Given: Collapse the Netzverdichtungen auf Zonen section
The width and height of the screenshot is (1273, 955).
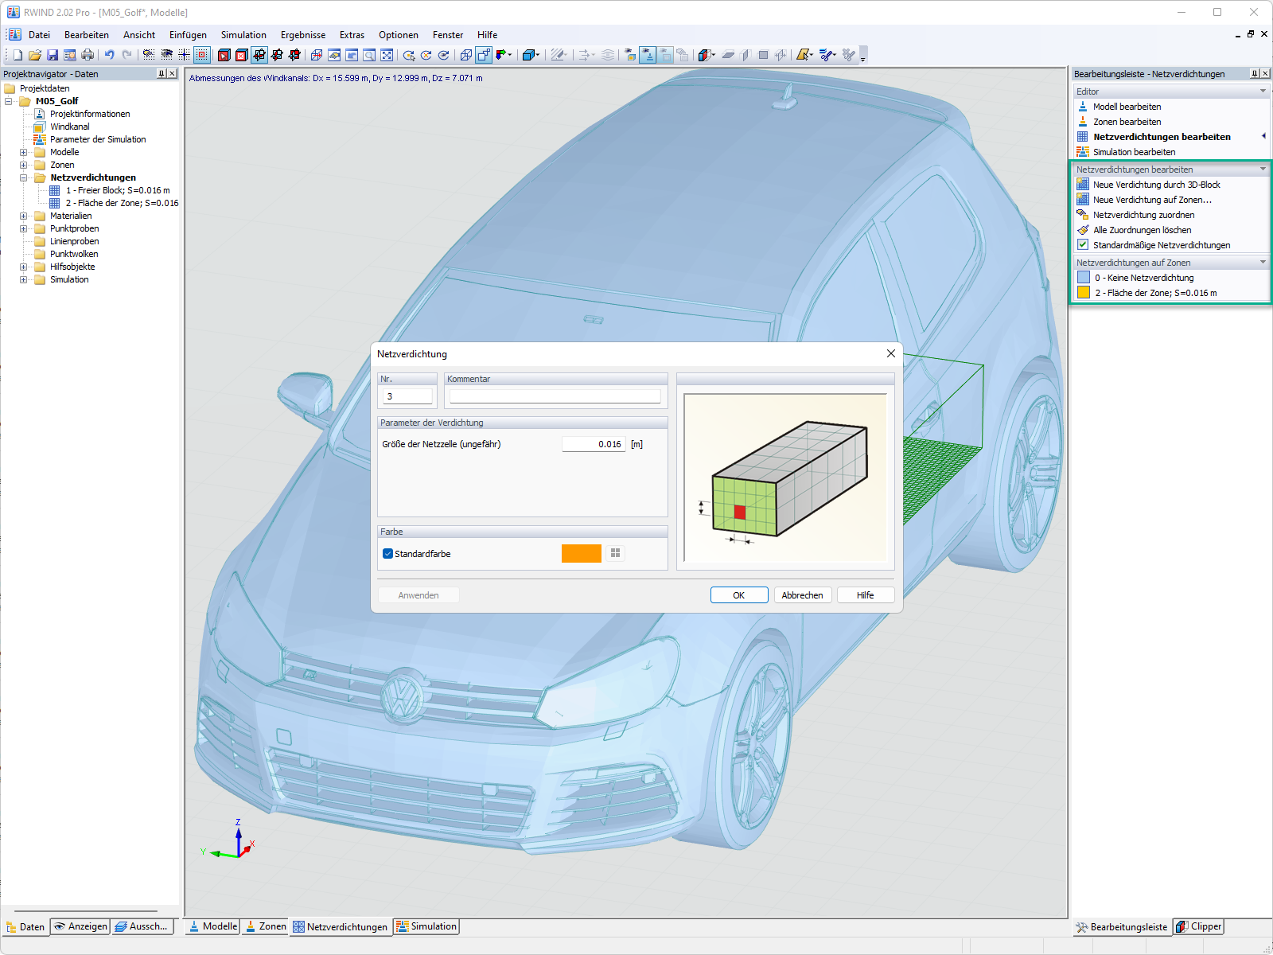Looking at the screenshot, I should [x=1263, y=263].
